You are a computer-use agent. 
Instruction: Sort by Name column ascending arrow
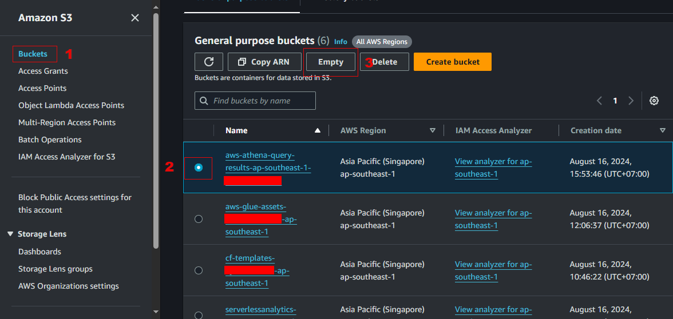(x=318, y=130)
